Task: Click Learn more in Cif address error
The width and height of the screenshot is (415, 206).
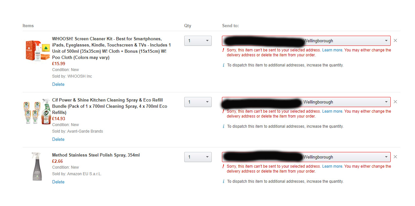Action: [x=332, y=111]
